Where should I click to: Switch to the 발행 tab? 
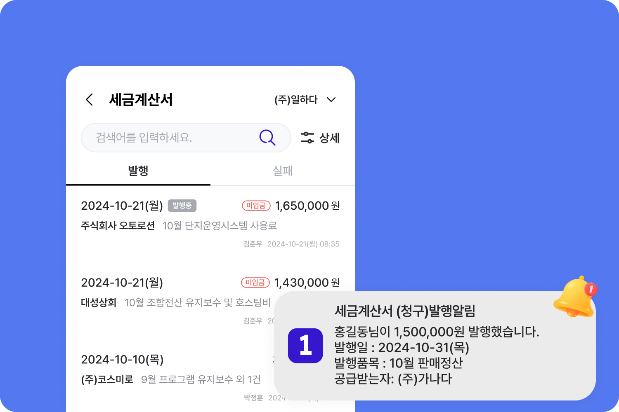coord(138,171)
